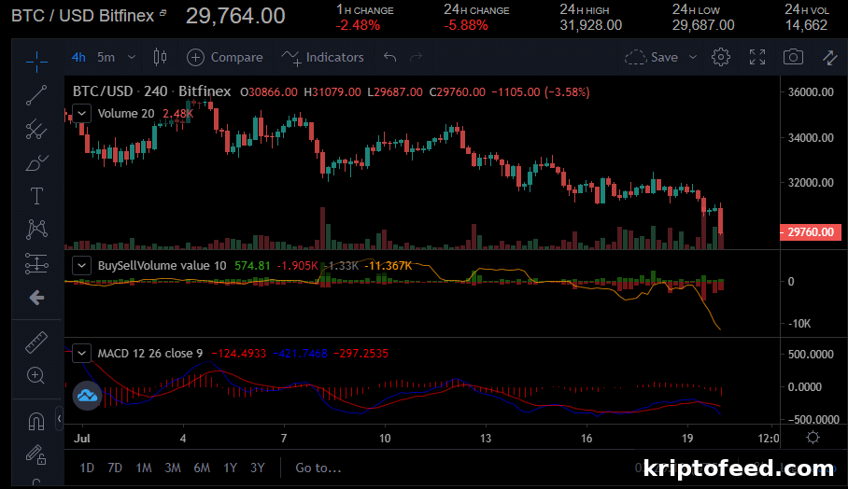Select the 4h timeframe
This screenshot has width=848, height=489.
click(78, 57)
